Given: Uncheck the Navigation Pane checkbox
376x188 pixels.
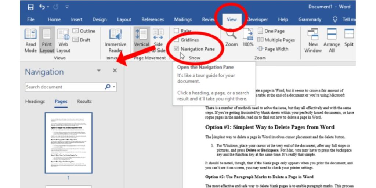Looking at the screenshot, I should (x=177, y=49).
